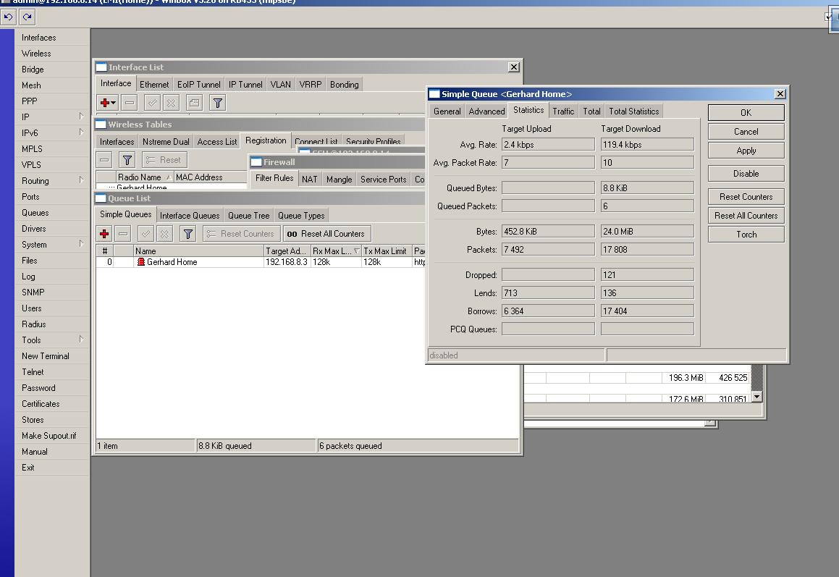Close the Simple Queue dialog
The height and width of the screenshot is (577, 839).
click(x=780, y=94)
